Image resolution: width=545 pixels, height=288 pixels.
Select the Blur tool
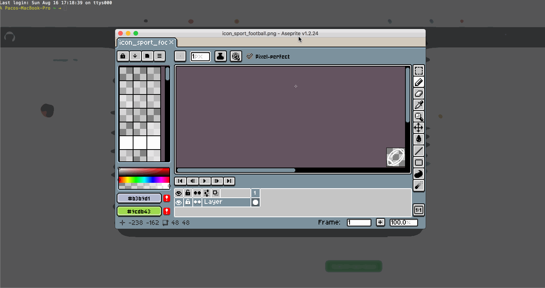click(419, 185)
